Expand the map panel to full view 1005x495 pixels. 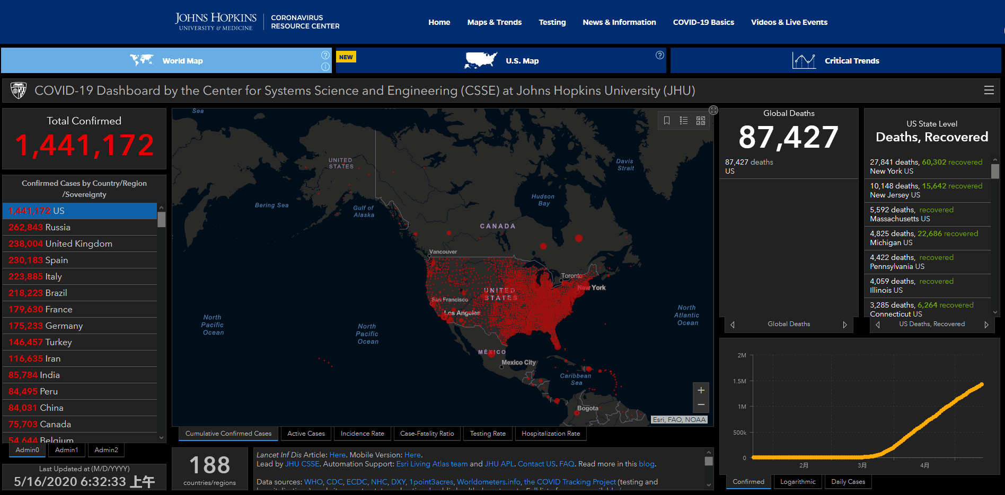tap(713, 110)
